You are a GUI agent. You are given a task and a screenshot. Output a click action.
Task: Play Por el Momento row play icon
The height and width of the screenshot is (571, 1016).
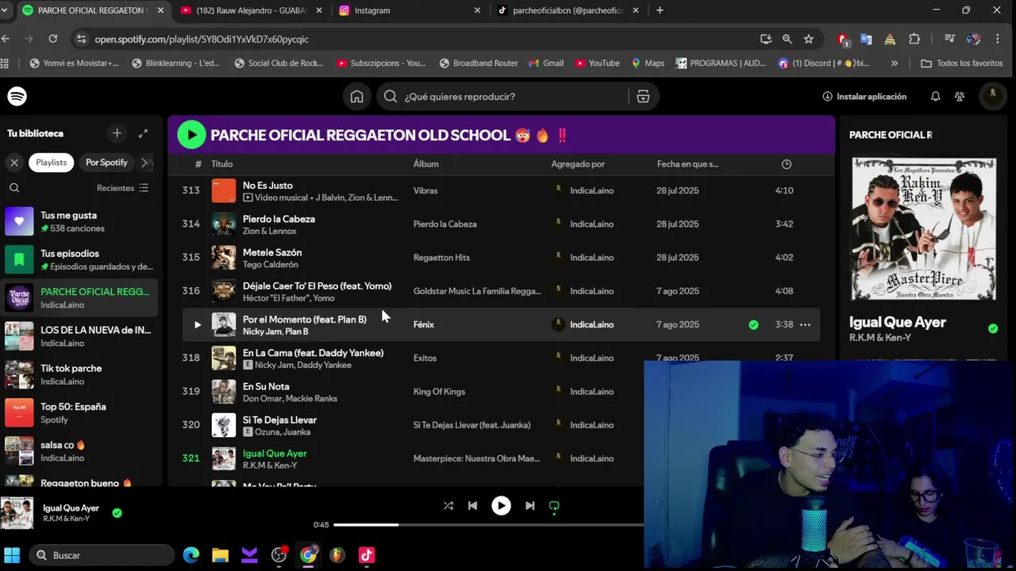click(x=198, y=324)
